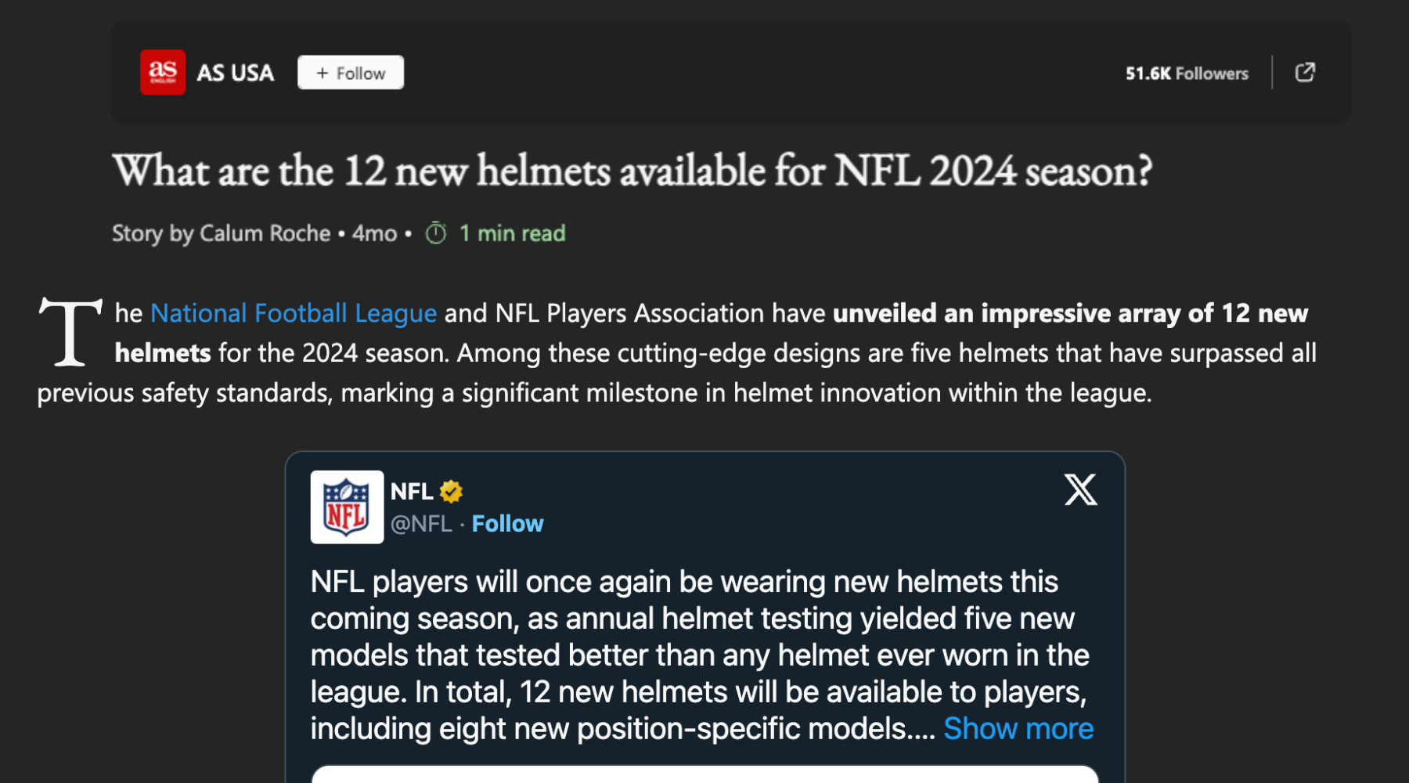The height and width of the screenshot is (783, 1409).
Task: Open the @NFL profile handle
Action: click(x=421, y=523)
